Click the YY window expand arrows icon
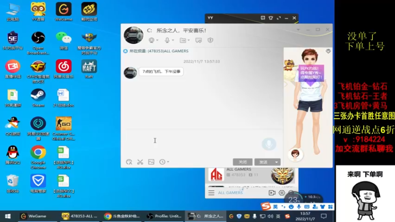 278,18
